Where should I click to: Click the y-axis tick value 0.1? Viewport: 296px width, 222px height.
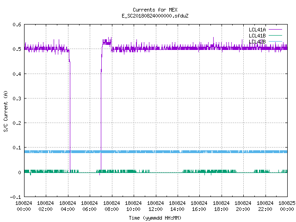pos(17,148)
